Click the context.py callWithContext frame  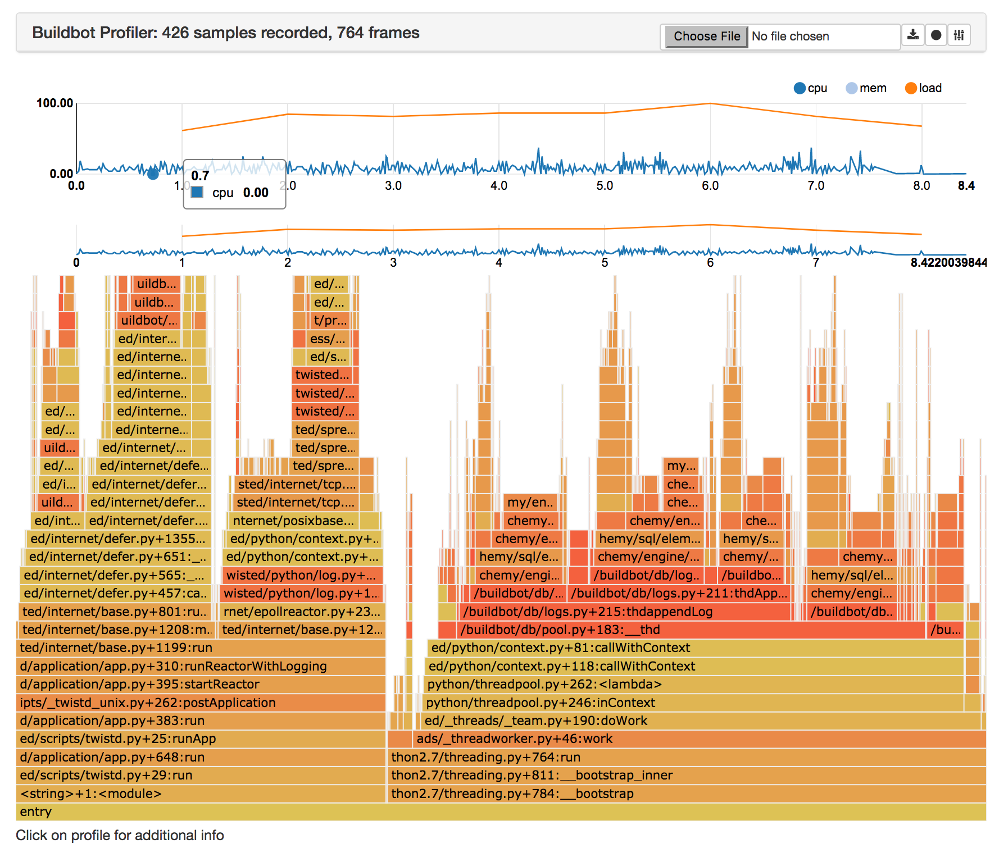point(559,648)
